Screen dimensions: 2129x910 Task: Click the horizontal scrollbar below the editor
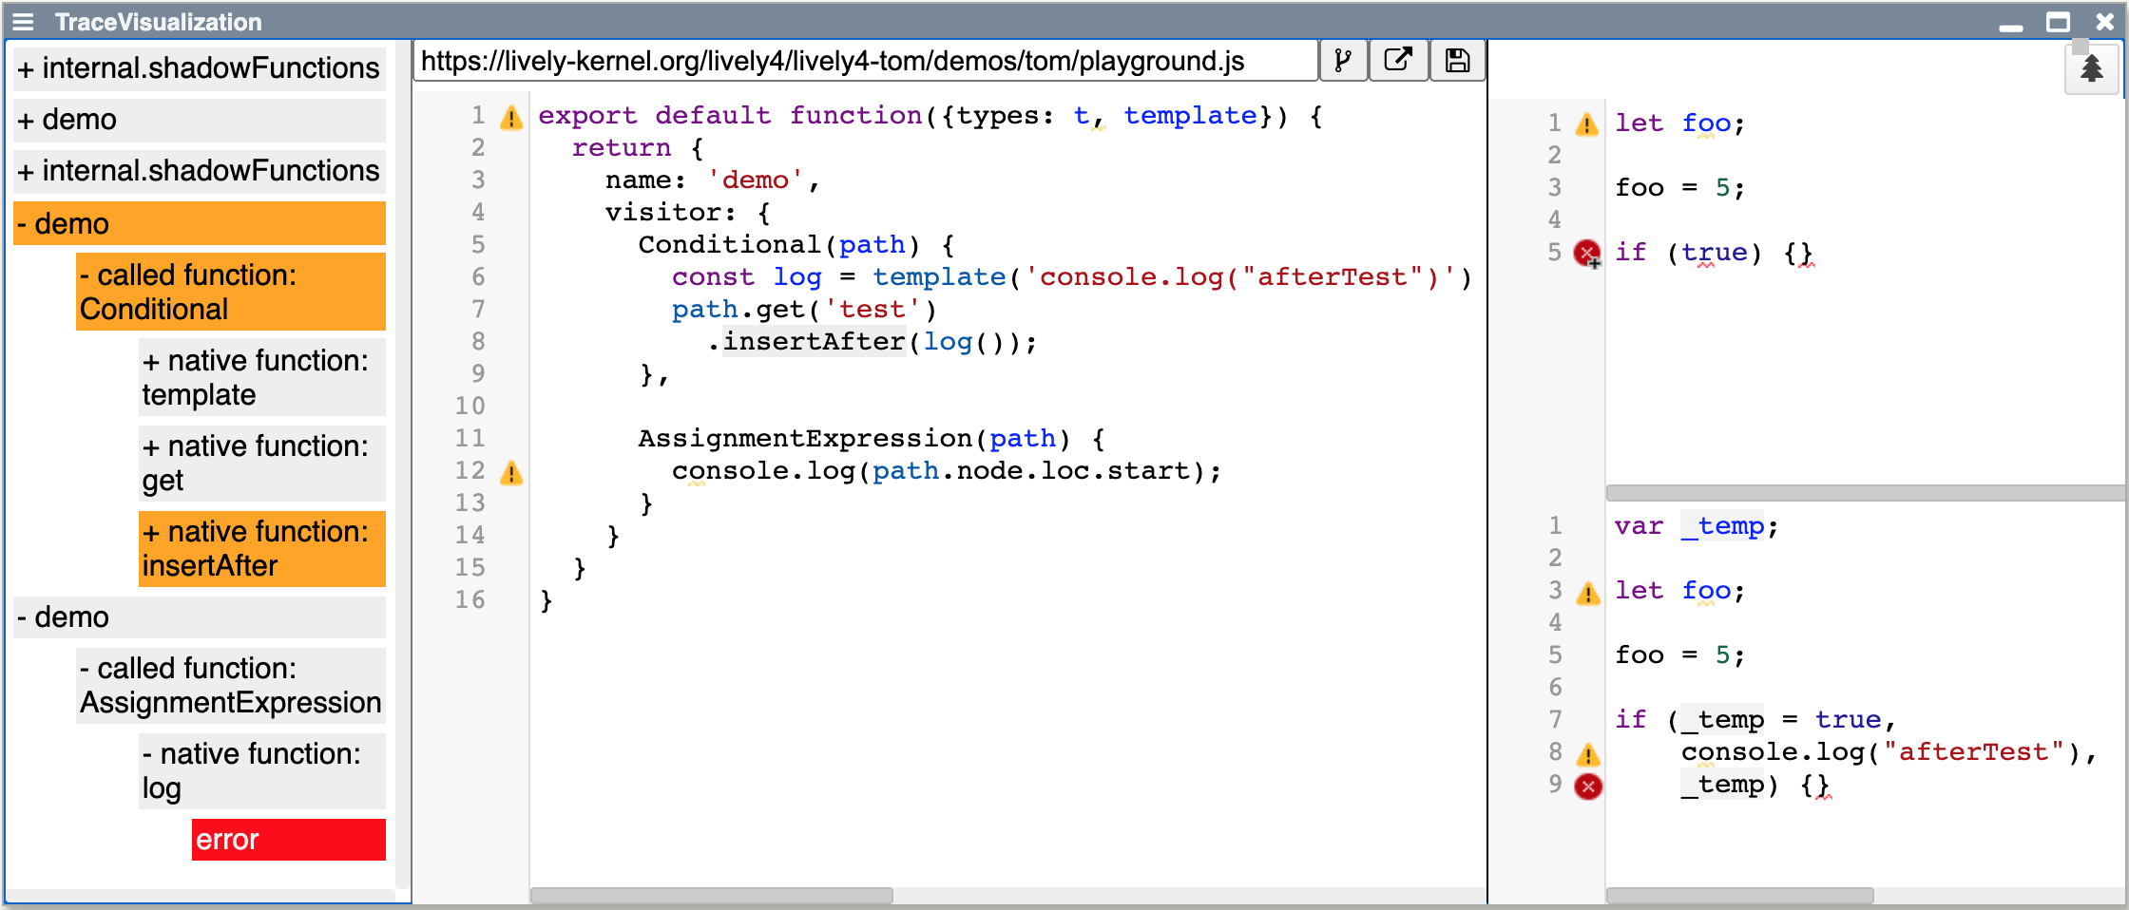(713, 894)
